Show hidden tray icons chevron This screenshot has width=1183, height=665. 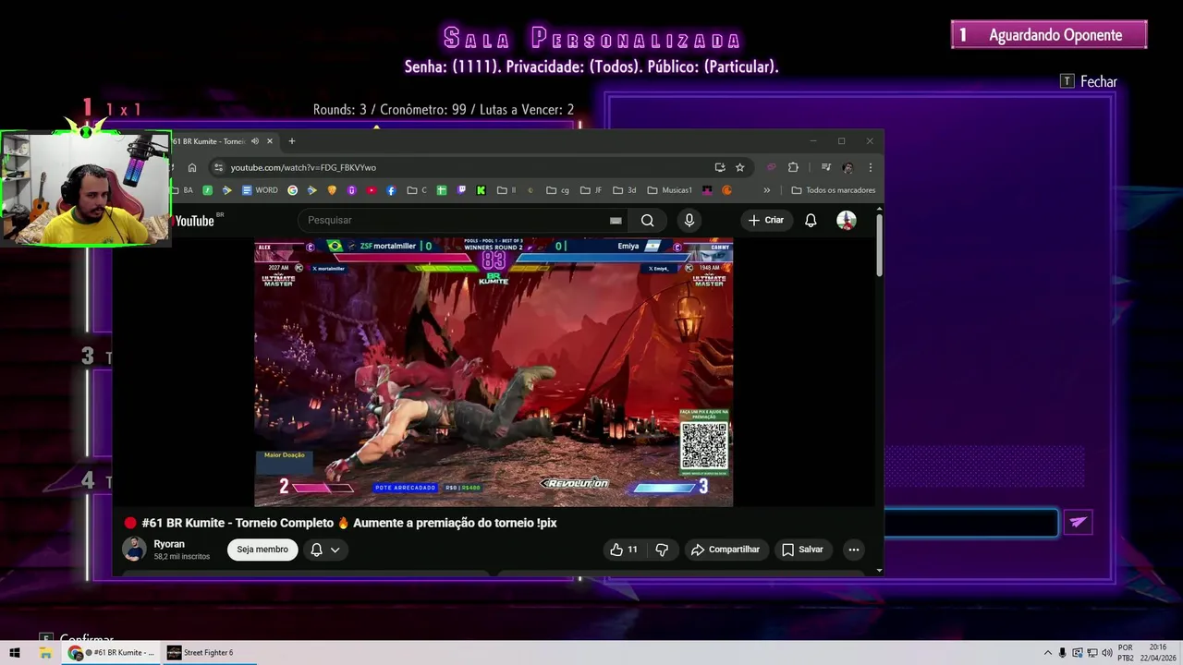(1047, 653)
